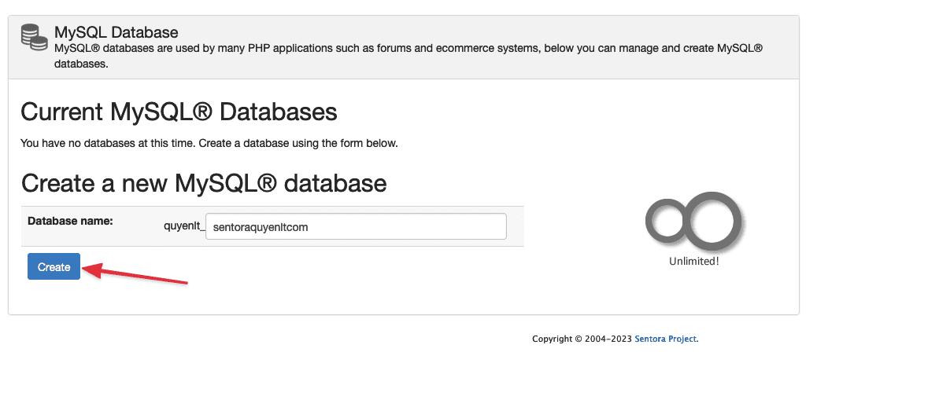Viewport: 939px width, 418px height.
Task: Click the Create button
Action: (x=54, y=267)
